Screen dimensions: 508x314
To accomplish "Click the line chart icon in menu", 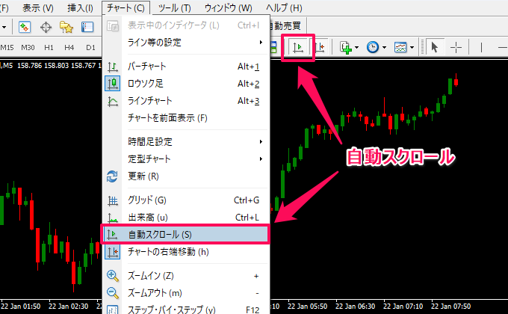I will [x=112, y=101].
